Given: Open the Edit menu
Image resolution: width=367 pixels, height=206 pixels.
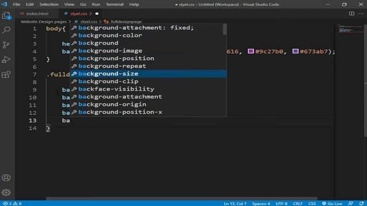Looking at the screenshot, I should coord(29,4).
